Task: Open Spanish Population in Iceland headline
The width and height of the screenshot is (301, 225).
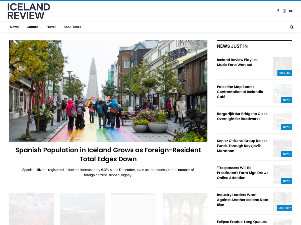Action: 108,154
